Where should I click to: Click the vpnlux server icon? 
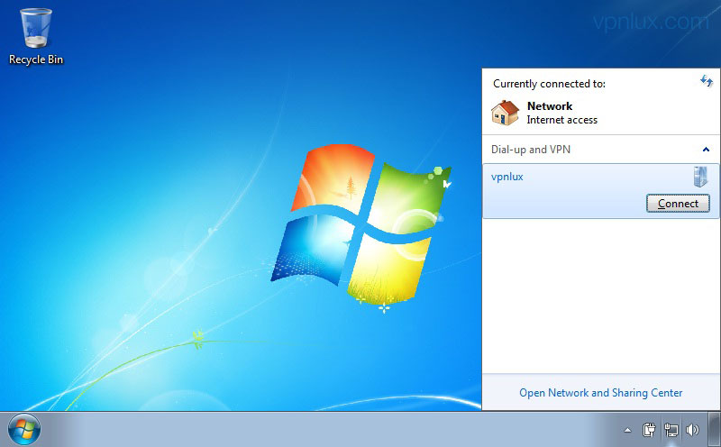click(x=700, y=177)
